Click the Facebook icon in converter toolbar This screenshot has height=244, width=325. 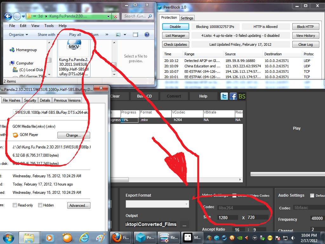tap(233, 96)
